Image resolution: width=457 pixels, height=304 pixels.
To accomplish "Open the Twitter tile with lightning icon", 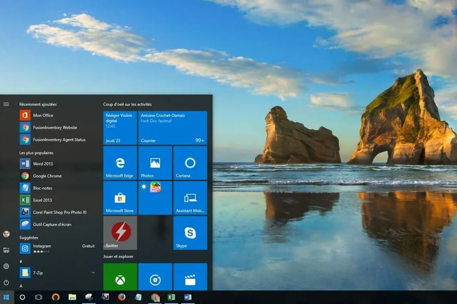I will coord(120,233).
